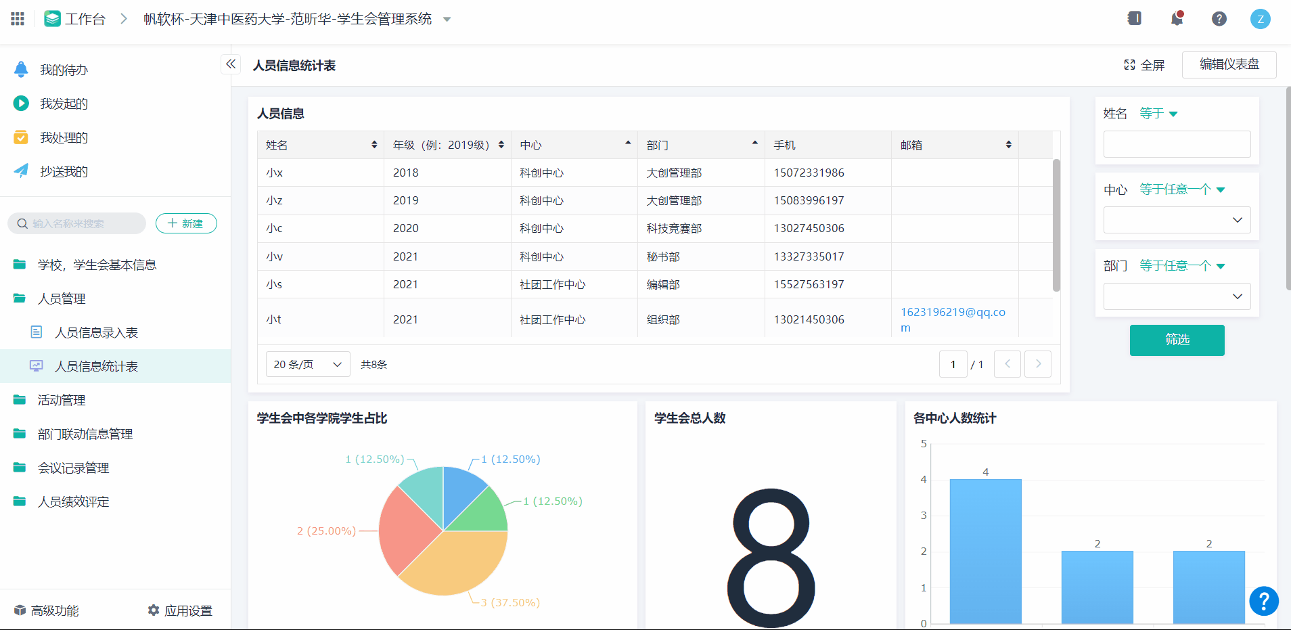Expand the 姓名 等于 condition dropdown

pyautogui.click(x=1158, y=114)
